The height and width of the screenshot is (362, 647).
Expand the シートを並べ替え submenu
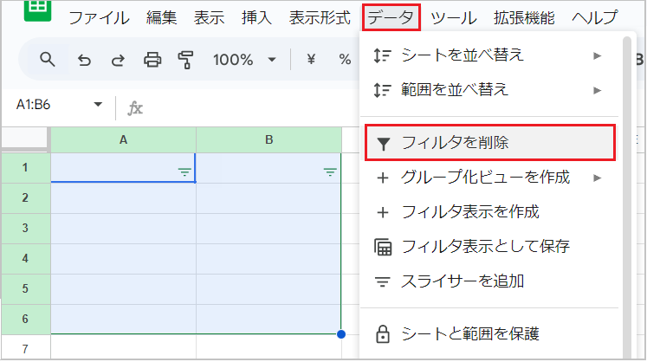597,55
